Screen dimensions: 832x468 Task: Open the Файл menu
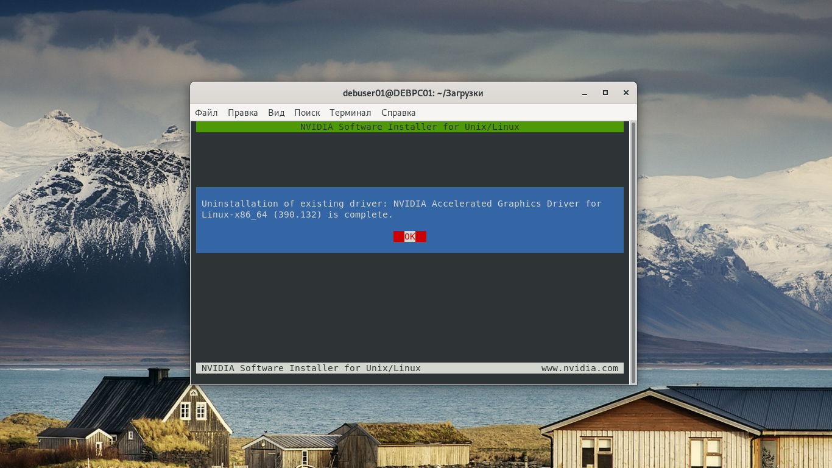point(206,113)
